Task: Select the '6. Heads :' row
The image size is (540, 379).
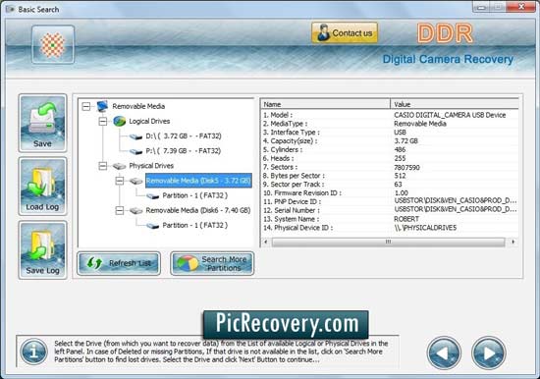Action: click(x=390, y=158)
